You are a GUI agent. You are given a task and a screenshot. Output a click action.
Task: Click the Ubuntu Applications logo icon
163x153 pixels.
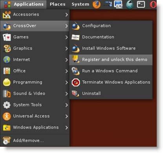click(7, 4)
